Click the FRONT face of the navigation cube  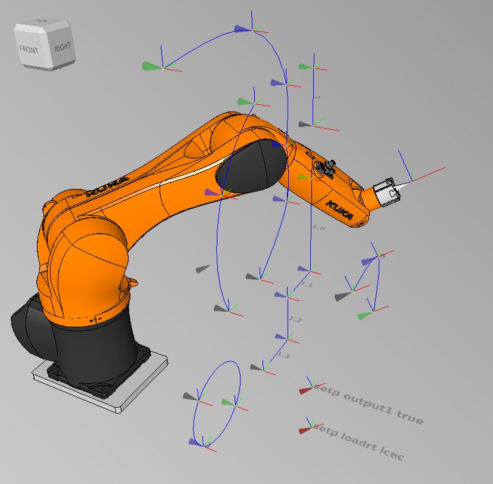click(32, 49)
